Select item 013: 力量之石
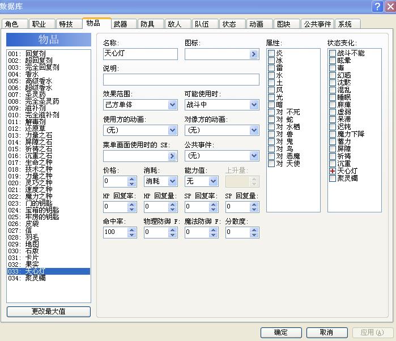The image size is (396, 341). point(49,135)
